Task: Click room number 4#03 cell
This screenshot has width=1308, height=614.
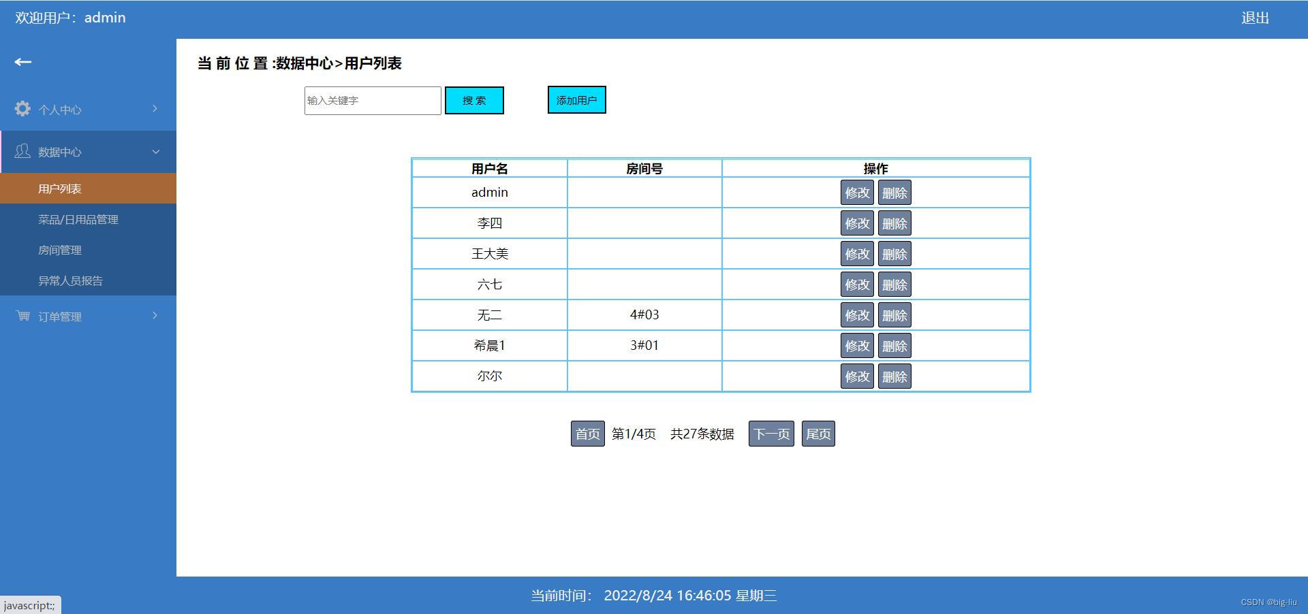Action: click(644, 315)
